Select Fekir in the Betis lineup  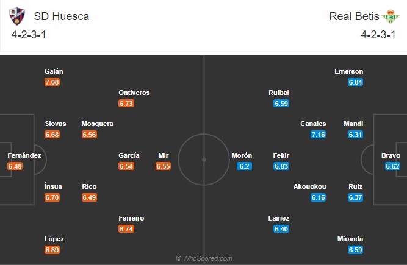pos(281,155)
